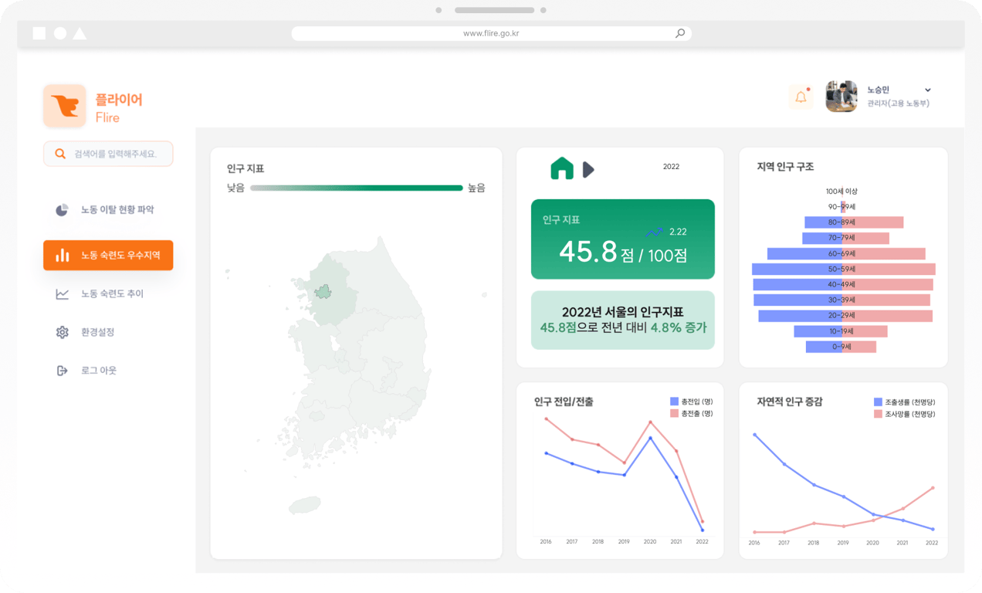
Task: Click the white triangle browser window button
Action: point(80,33)
